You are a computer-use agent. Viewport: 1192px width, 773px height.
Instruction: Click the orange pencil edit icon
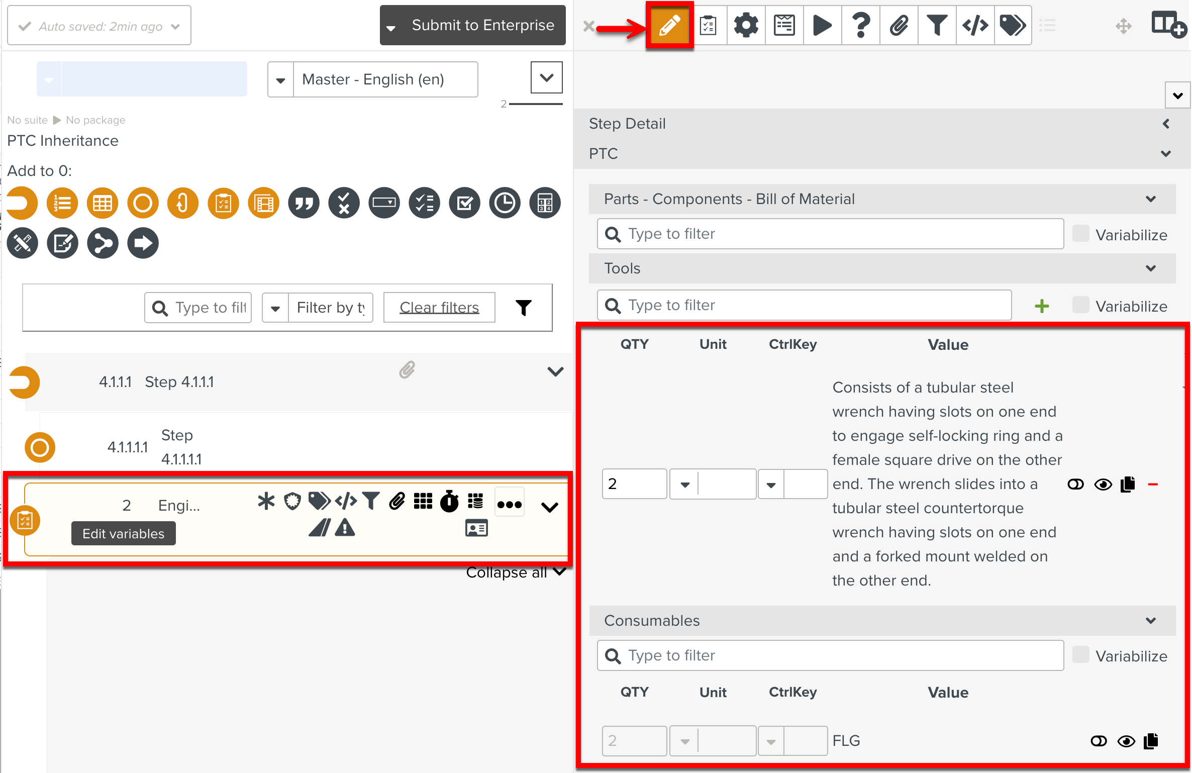[x=669, y=25]
